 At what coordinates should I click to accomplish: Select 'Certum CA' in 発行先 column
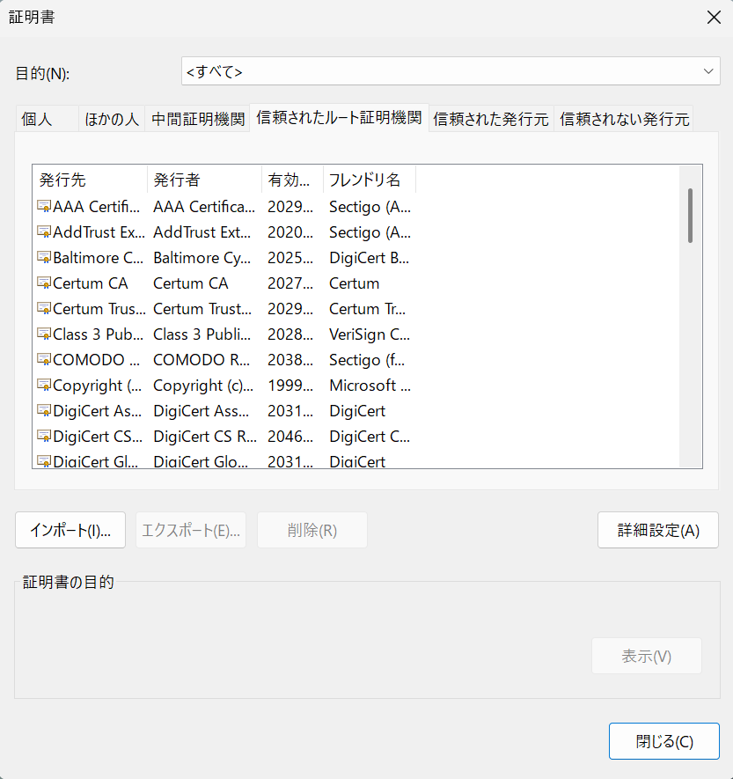pyautogui.click(x=91, y=283)
